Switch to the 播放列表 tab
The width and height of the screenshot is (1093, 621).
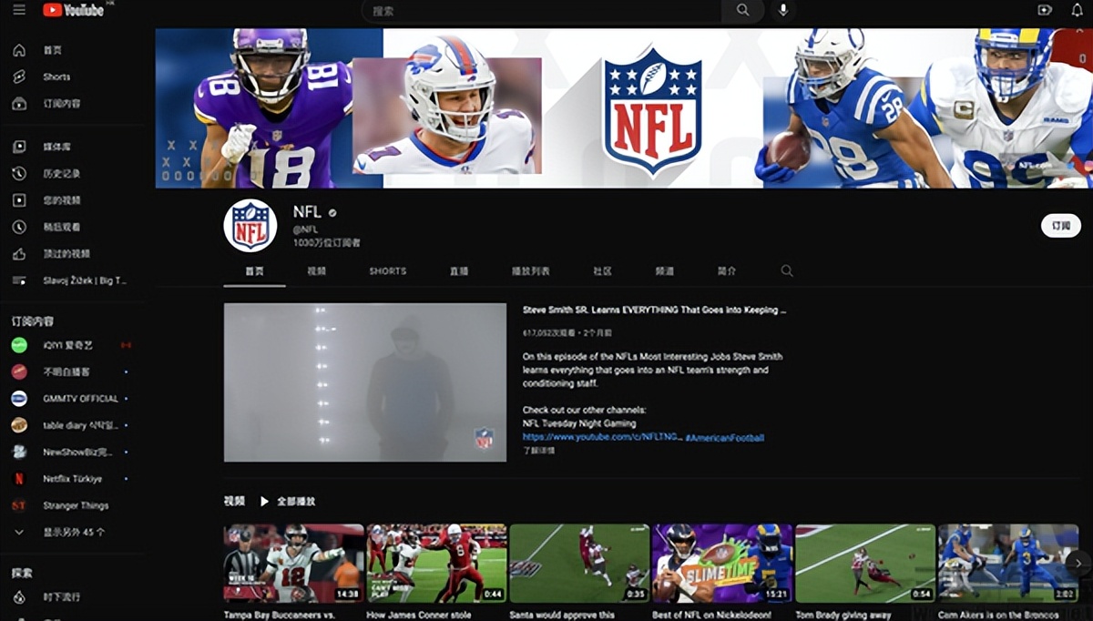pyautogui.click(x=530, y=271)
